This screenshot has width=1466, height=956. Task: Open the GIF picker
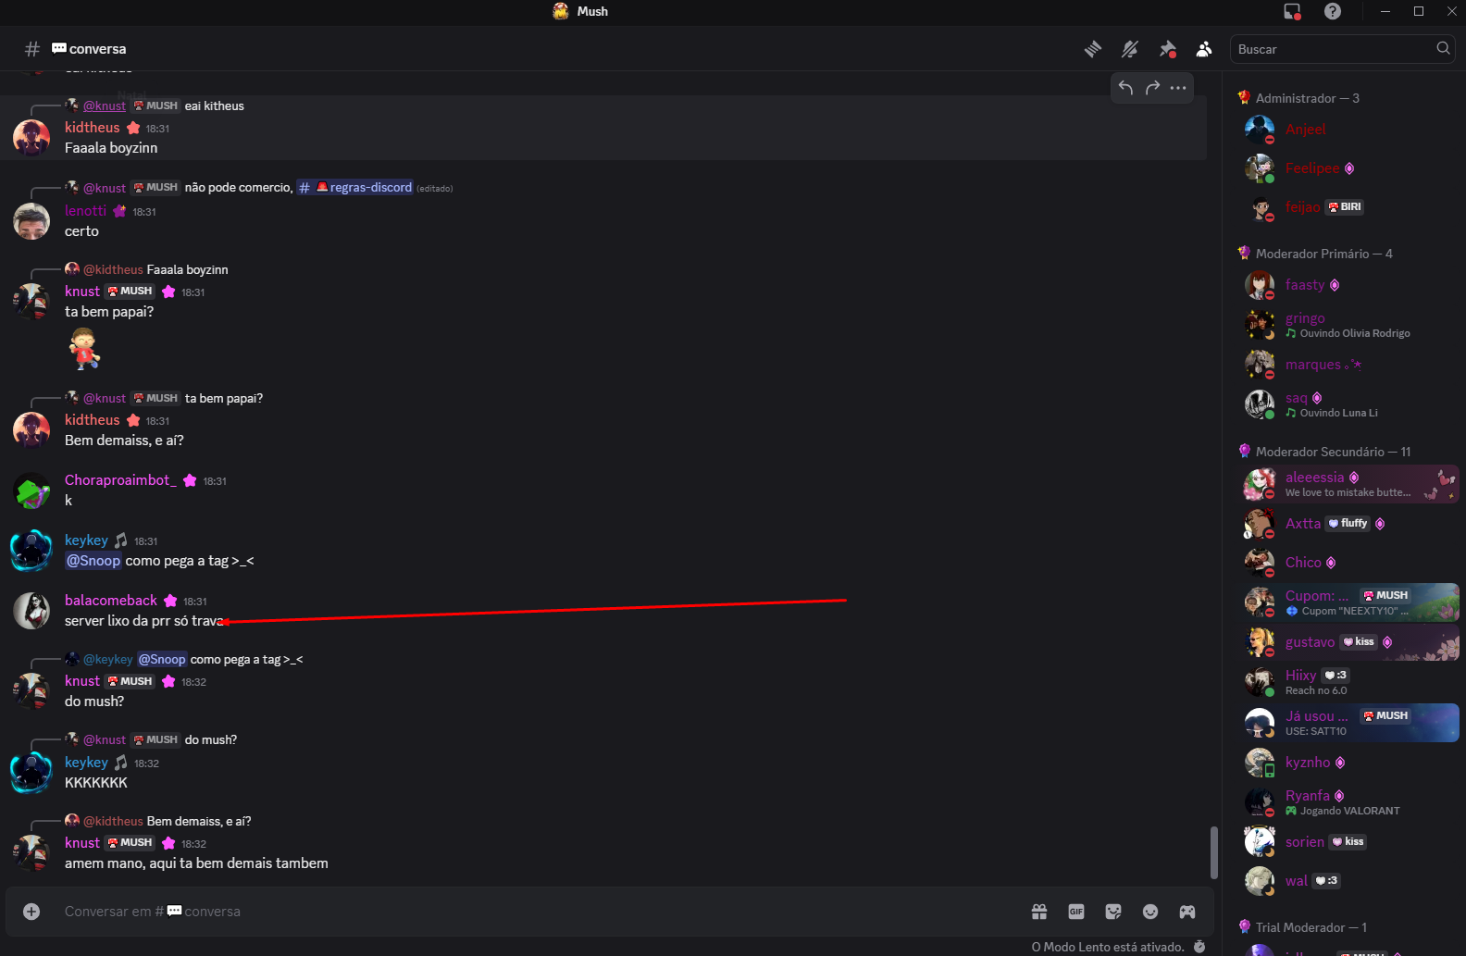[x=1076, y=912]
